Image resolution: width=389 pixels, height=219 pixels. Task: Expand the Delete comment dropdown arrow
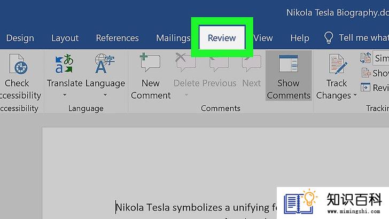coord(186,95)
